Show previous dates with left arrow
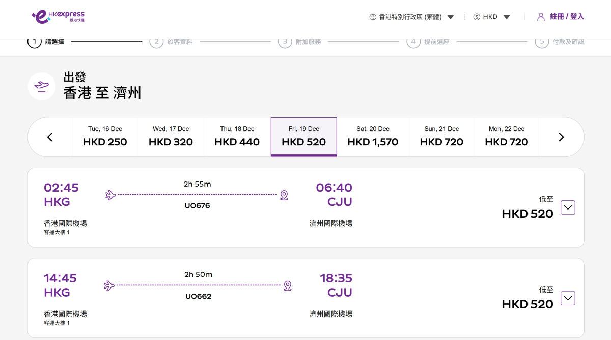The width and height of the screenshot is (611, 340). pyautogui.click(x=50, y=137)
